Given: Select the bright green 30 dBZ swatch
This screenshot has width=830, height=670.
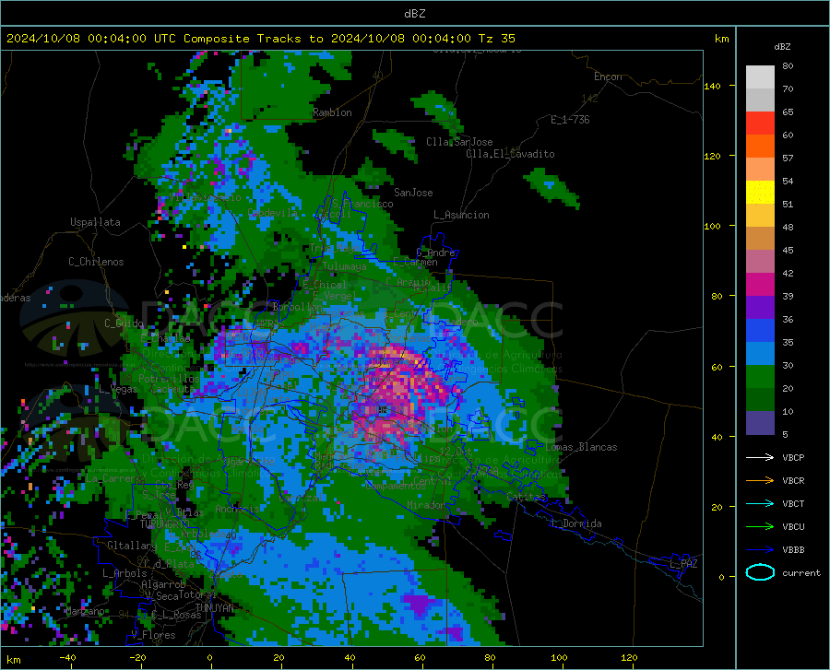Looking at the screenshot, I should pyautogui.click(x=760, y=377).
